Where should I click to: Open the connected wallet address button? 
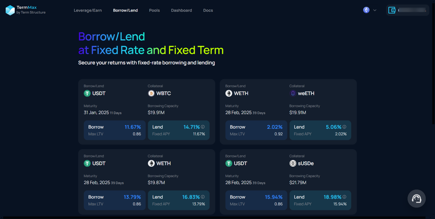click(x=408, y=10)
